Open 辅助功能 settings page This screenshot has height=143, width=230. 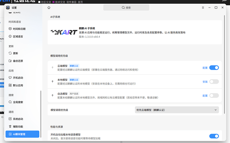[x=22, y=126]
